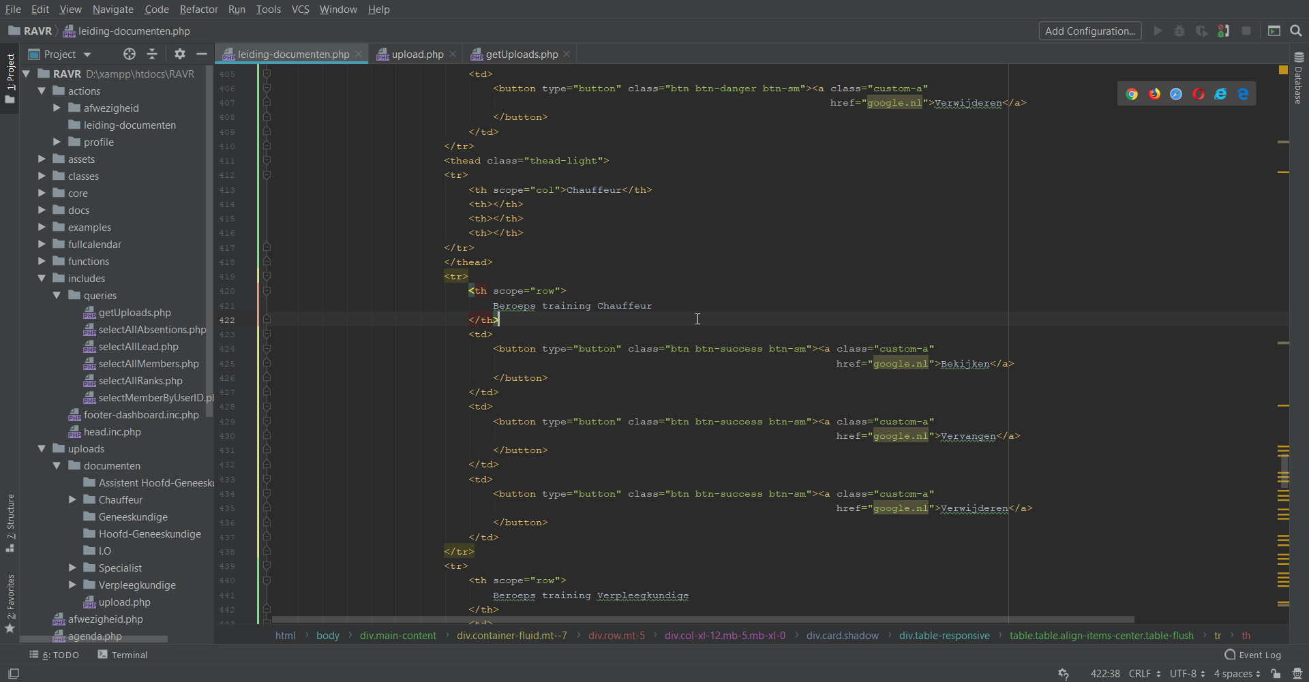Click the Add Configuration button

[x=1089, y=31]
